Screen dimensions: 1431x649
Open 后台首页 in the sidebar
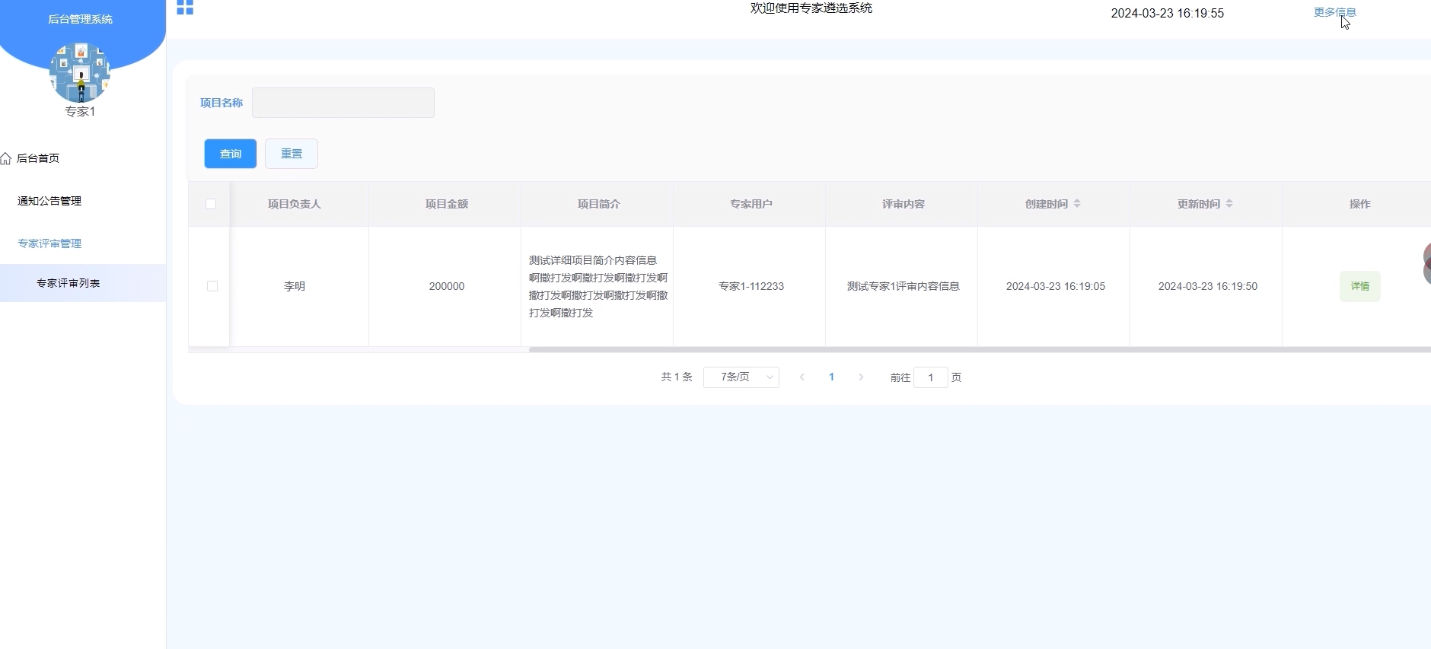coord(38,158)
